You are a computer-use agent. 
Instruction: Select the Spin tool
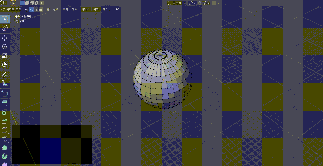(5, 156)
